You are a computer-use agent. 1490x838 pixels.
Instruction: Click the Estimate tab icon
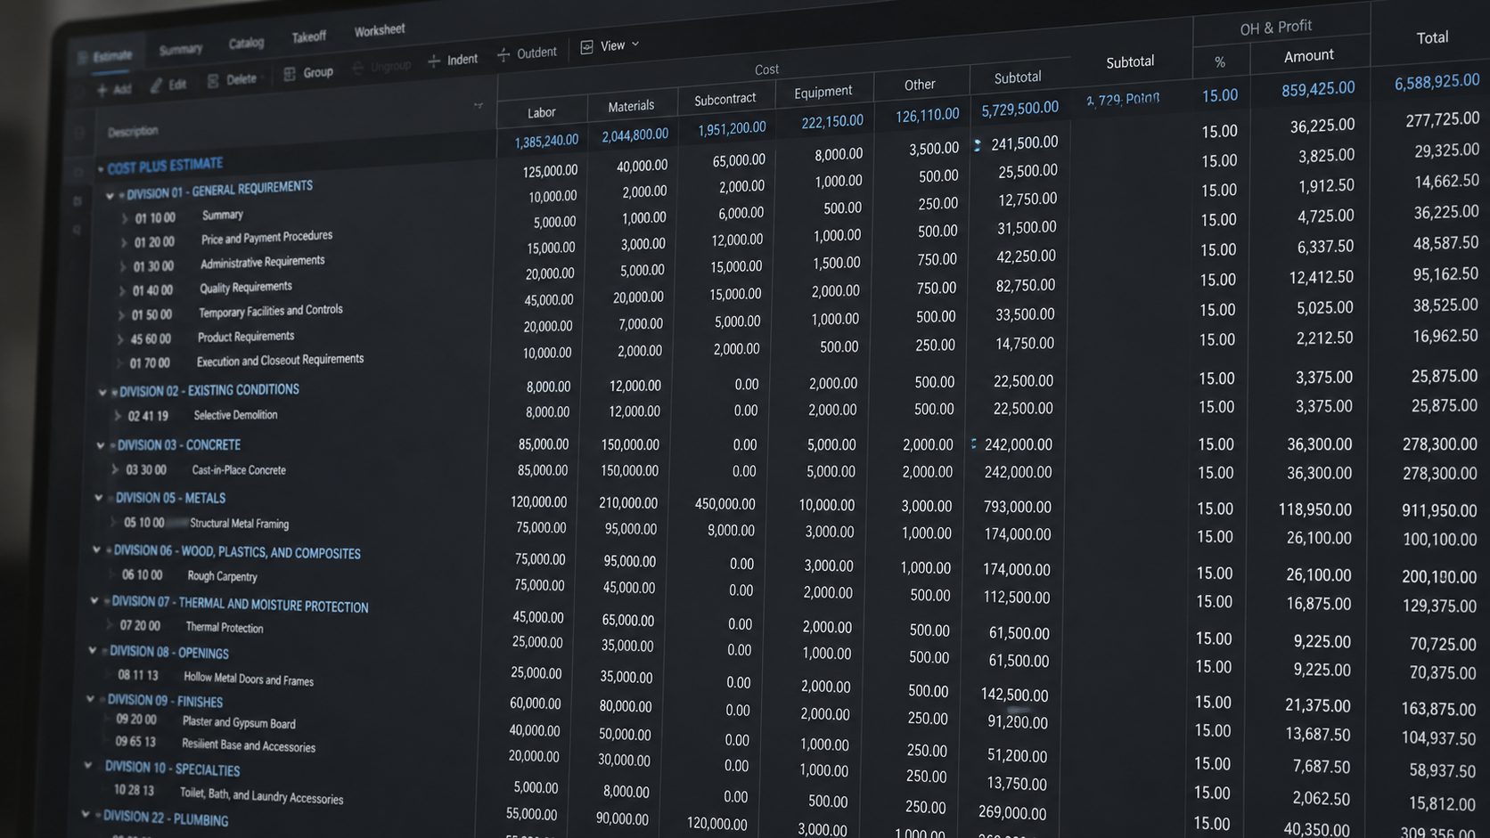tap(83, 59)
